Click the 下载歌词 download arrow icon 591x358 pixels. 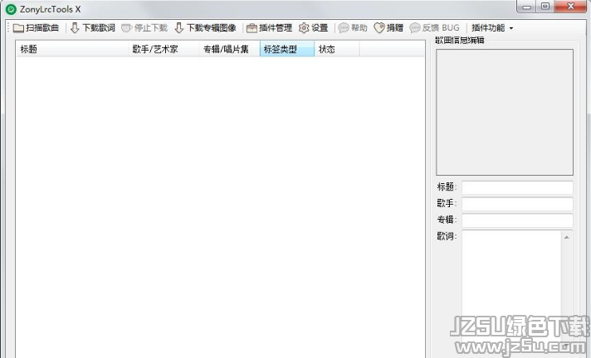[75, 27]
